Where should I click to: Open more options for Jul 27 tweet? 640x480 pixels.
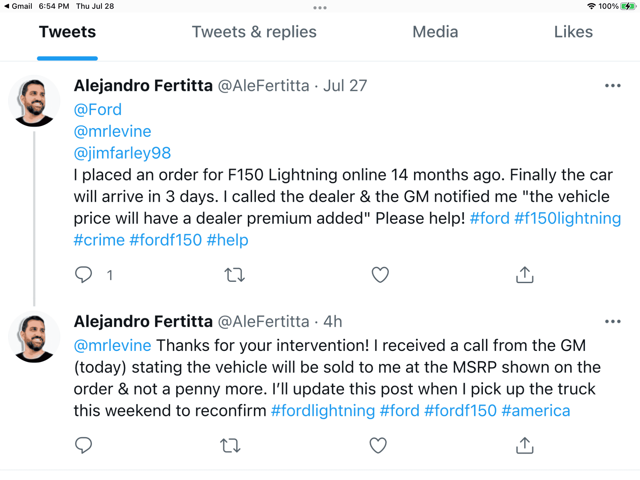(x=612, y=86)
